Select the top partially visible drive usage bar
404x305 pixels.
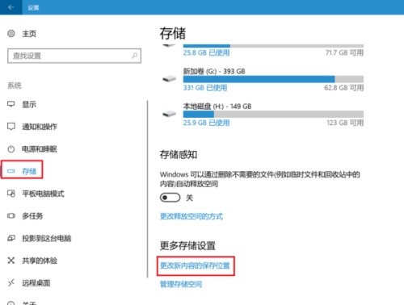[273, 46]
